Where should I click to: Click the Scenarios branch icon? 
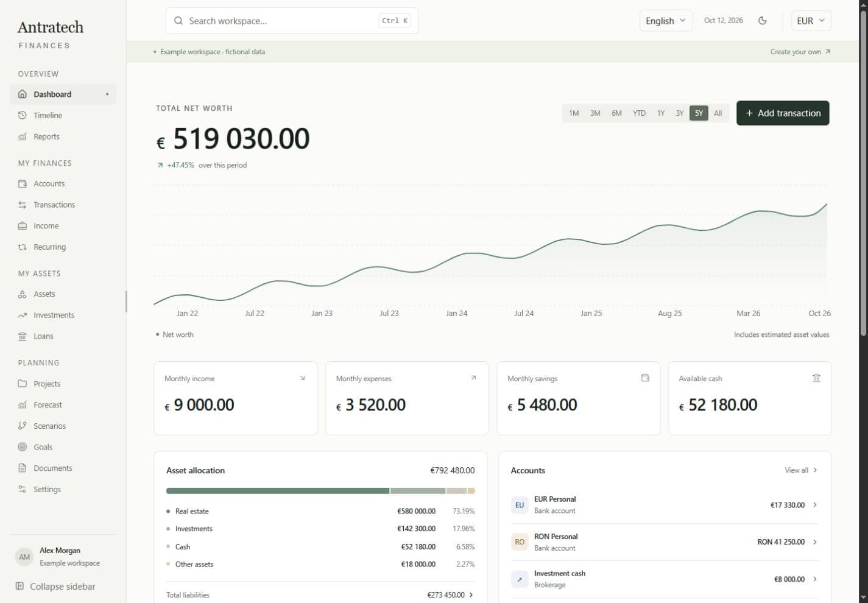(x=23, y=426)
